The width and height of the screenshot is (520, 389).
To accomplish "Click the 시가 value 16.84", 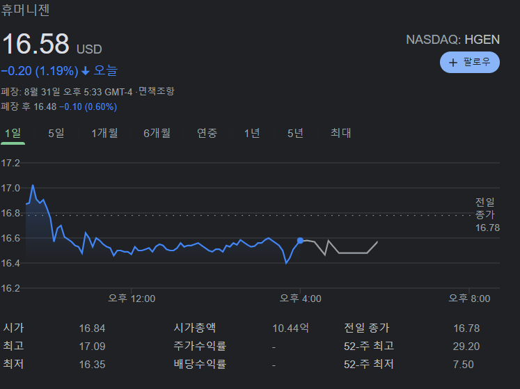I will coord(92,328).
